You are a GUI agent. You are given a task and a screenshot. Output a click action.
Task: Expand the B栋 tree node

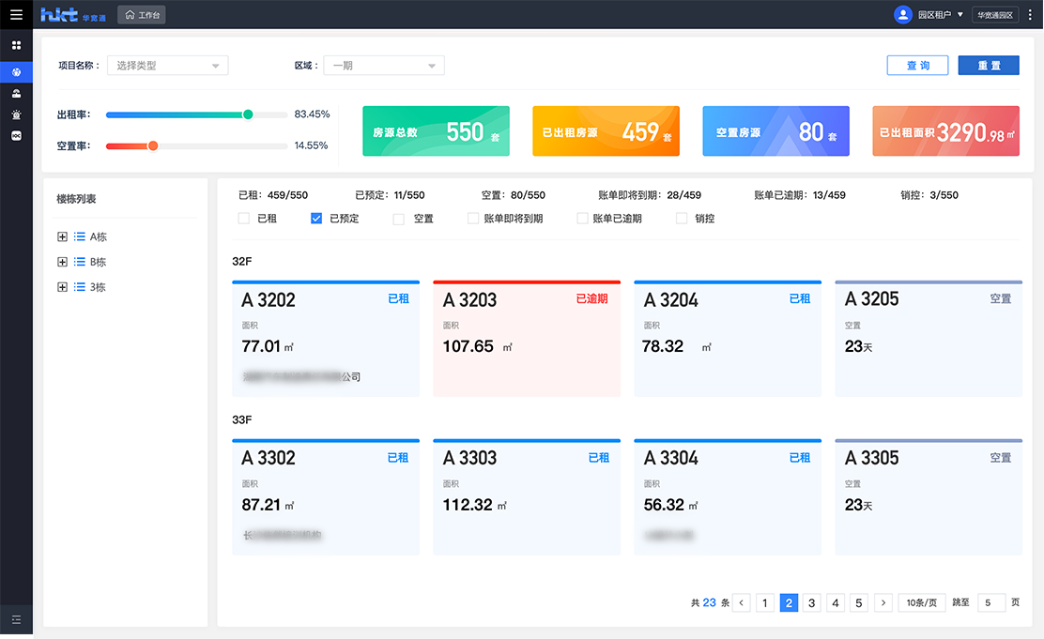pyautogui.click(x=63, y=262)
